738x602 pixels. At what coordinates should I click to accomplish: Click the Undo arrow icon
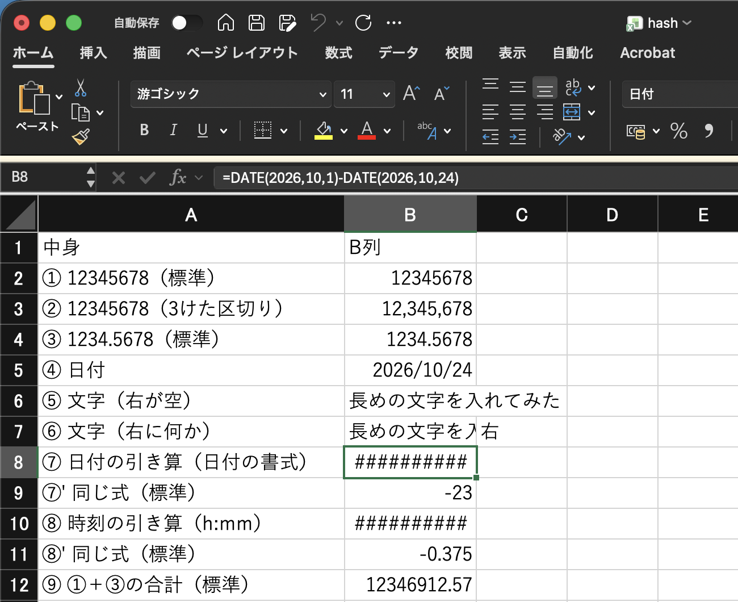tap(318, 23)
